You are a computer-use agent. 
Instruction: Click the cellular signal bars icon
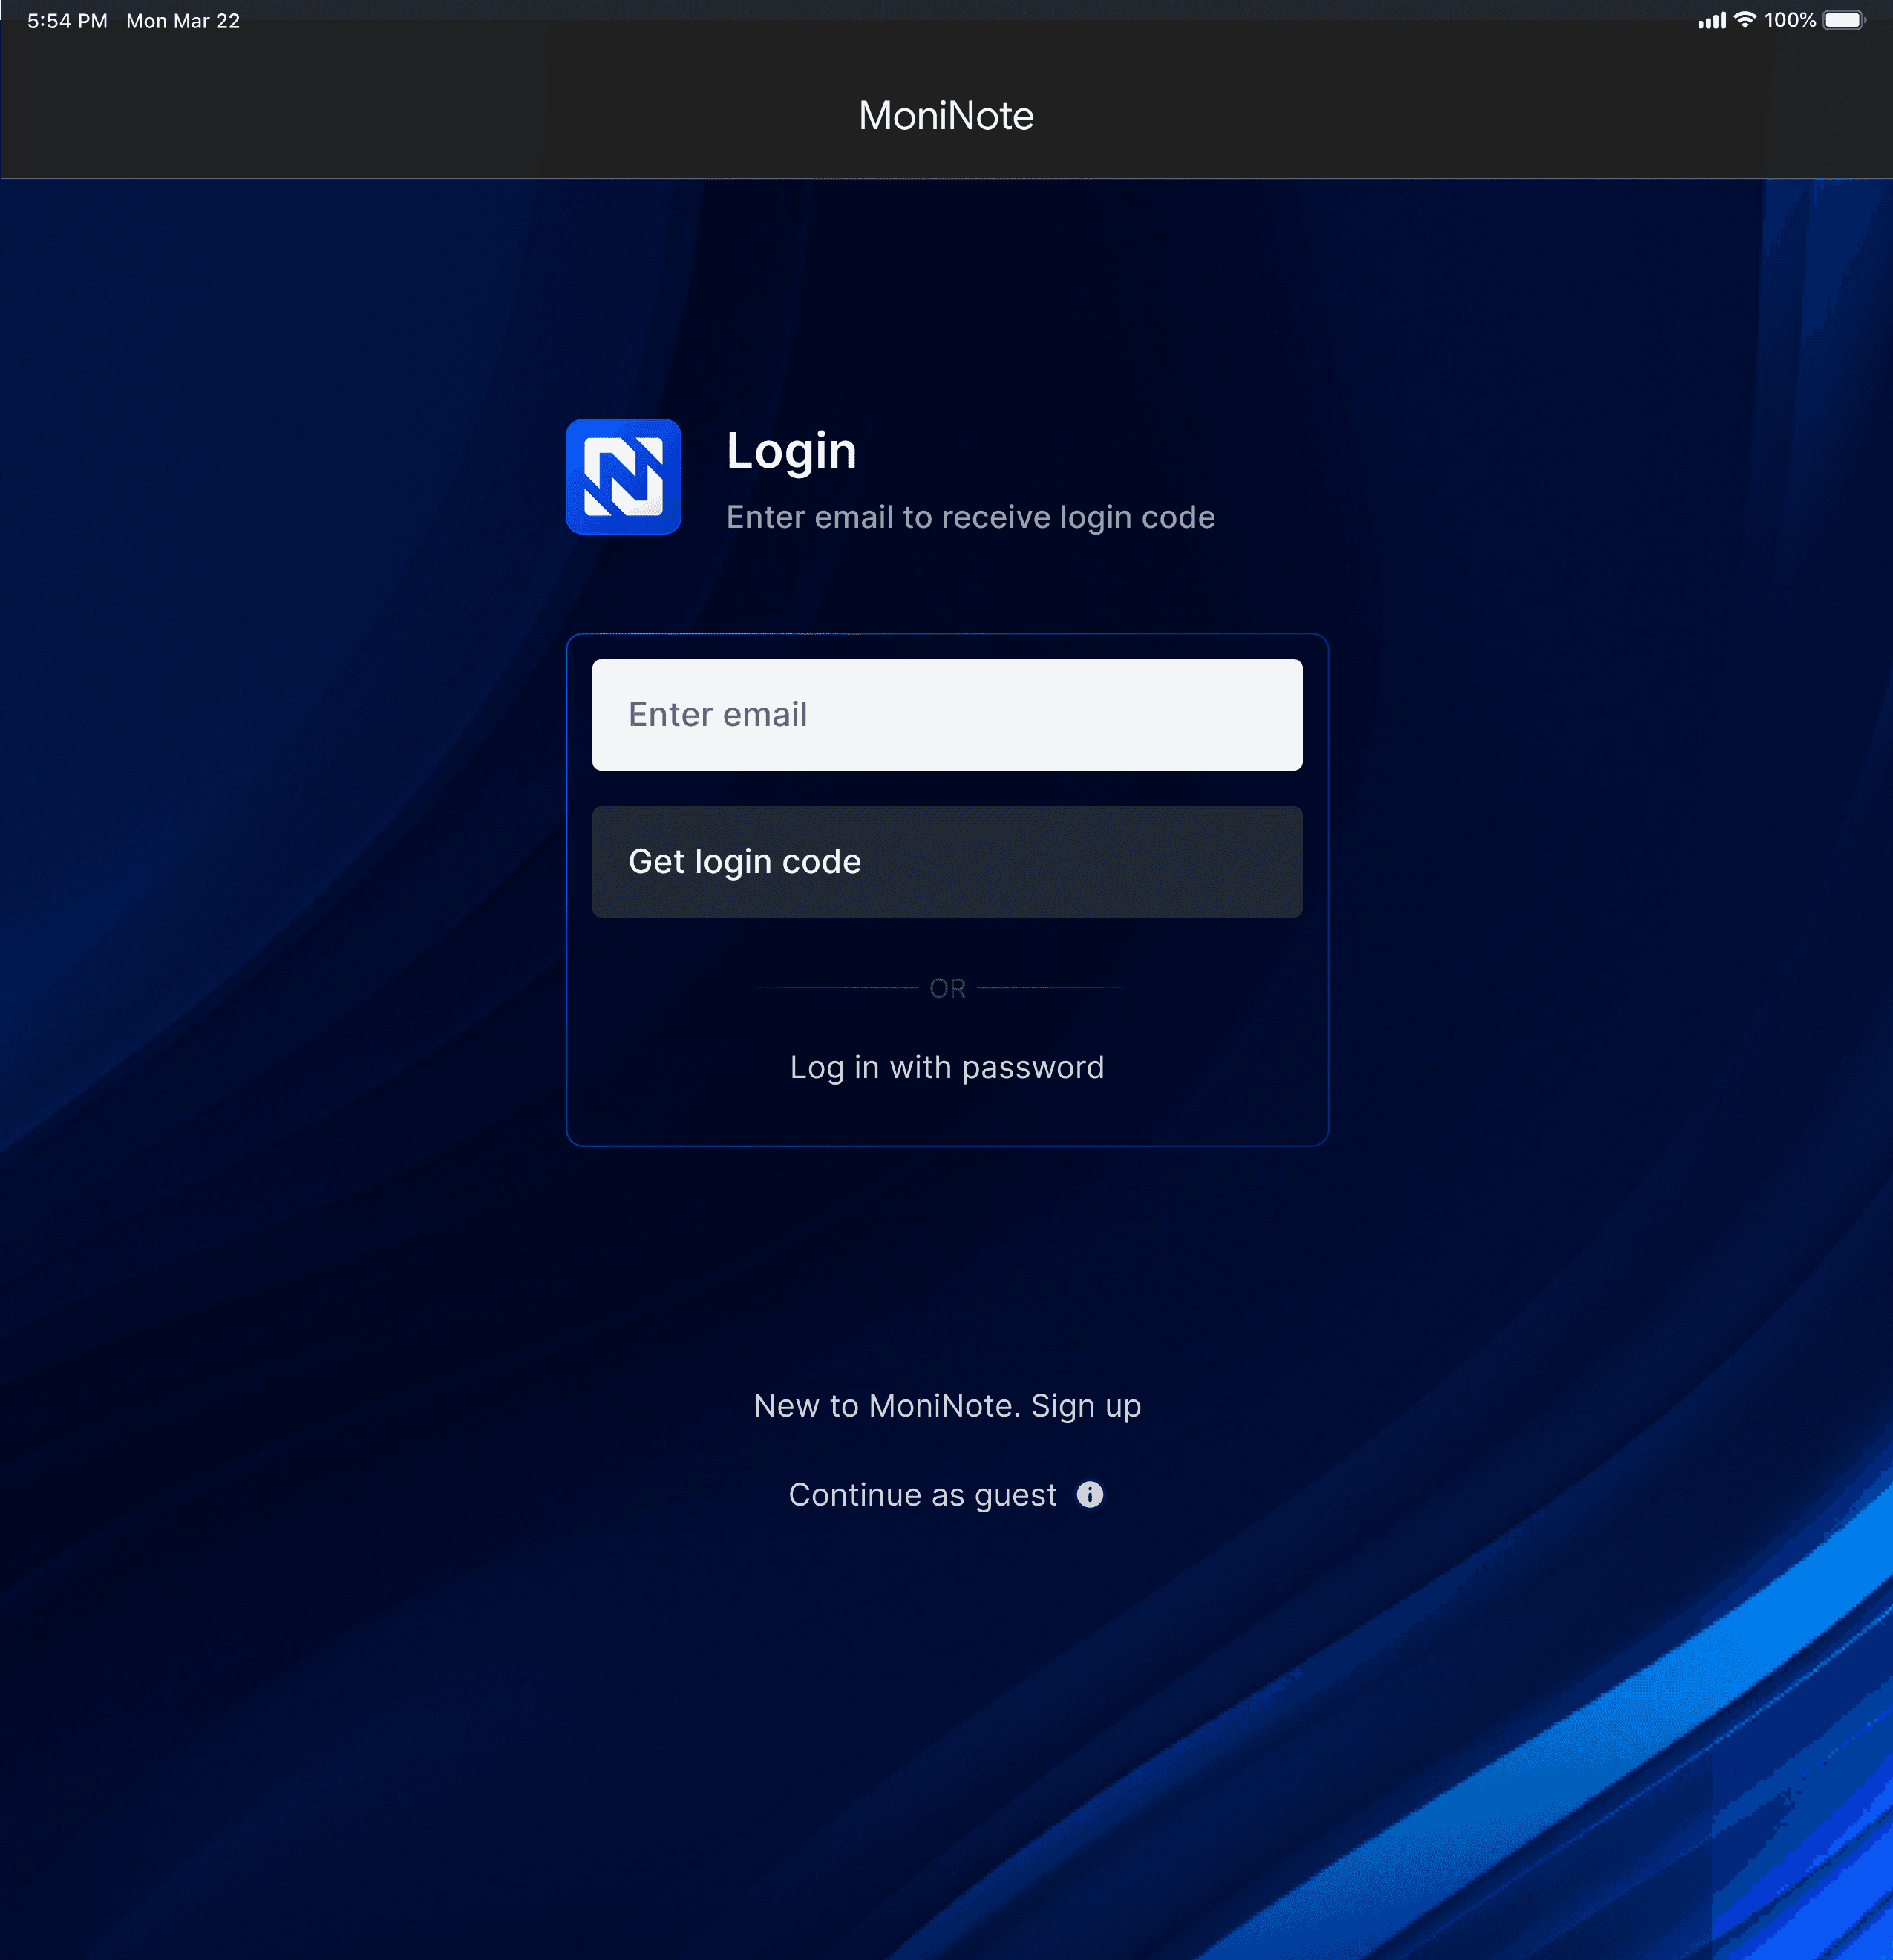(x=1711, y=21)
